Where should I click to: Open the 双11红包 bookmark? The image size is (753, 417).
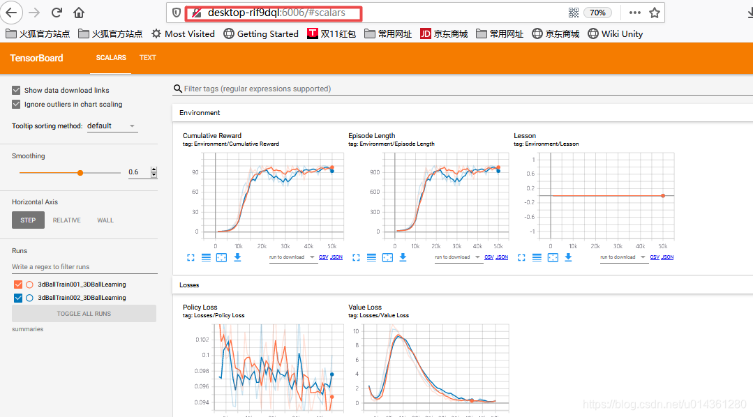pos(331,33)
